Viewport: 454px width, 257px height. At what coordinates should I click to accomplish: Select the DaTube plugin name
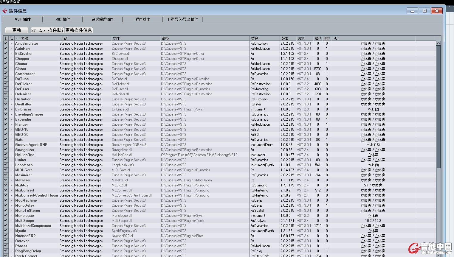22,79
